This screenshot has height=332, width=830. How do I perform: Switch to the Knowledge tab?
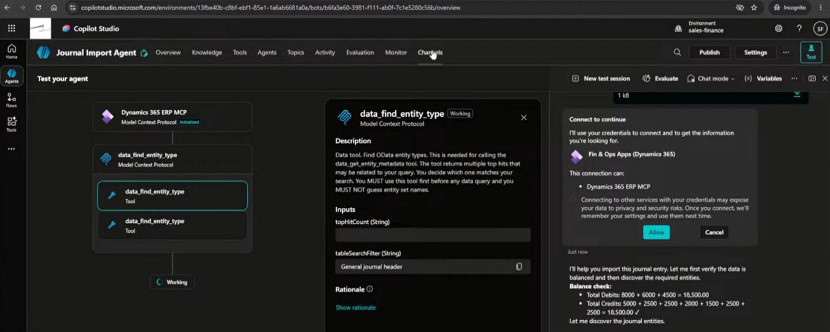pos(207,52)
